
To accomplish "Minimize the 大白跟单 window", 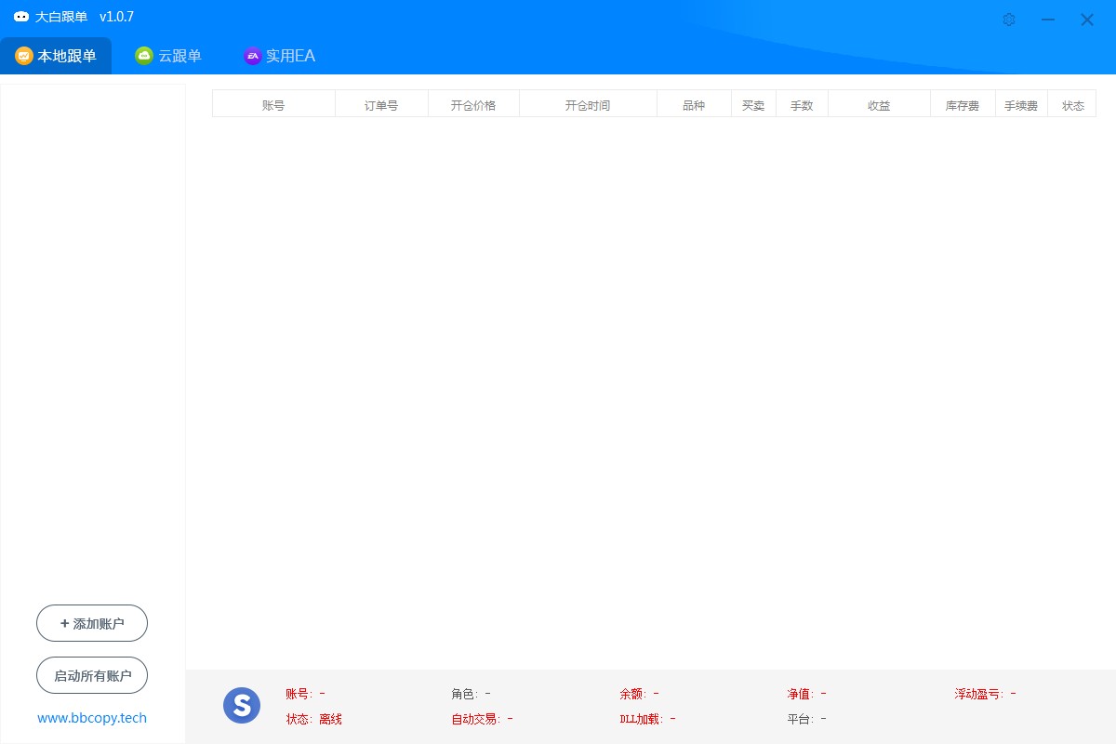I will [1048, 20].
